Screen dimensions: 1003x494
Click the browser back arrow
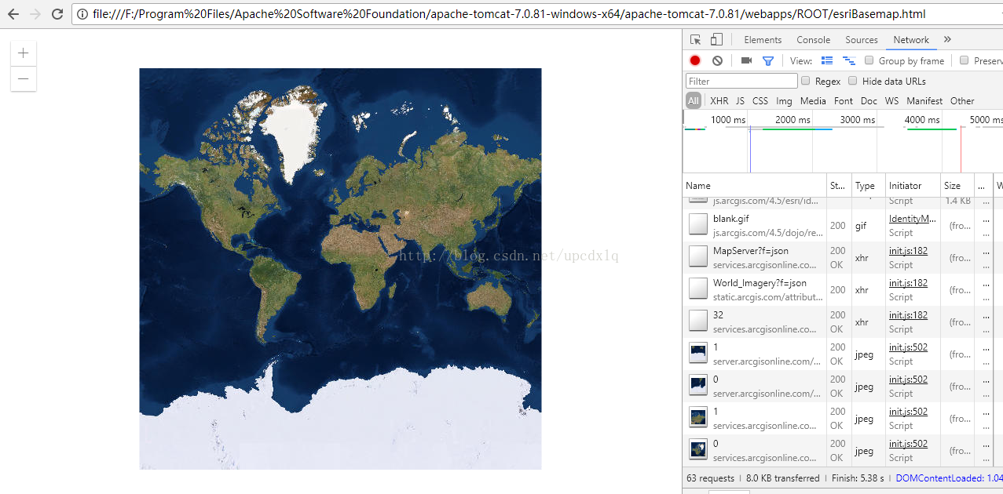(x=13, y=14)
